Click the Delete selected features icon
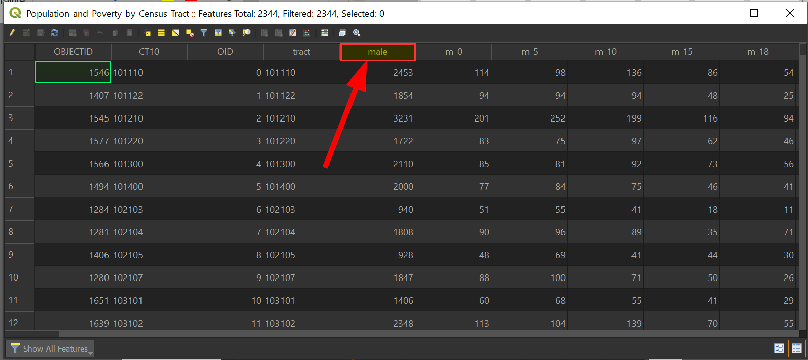 pyautogui.click(x=86, y=33)
